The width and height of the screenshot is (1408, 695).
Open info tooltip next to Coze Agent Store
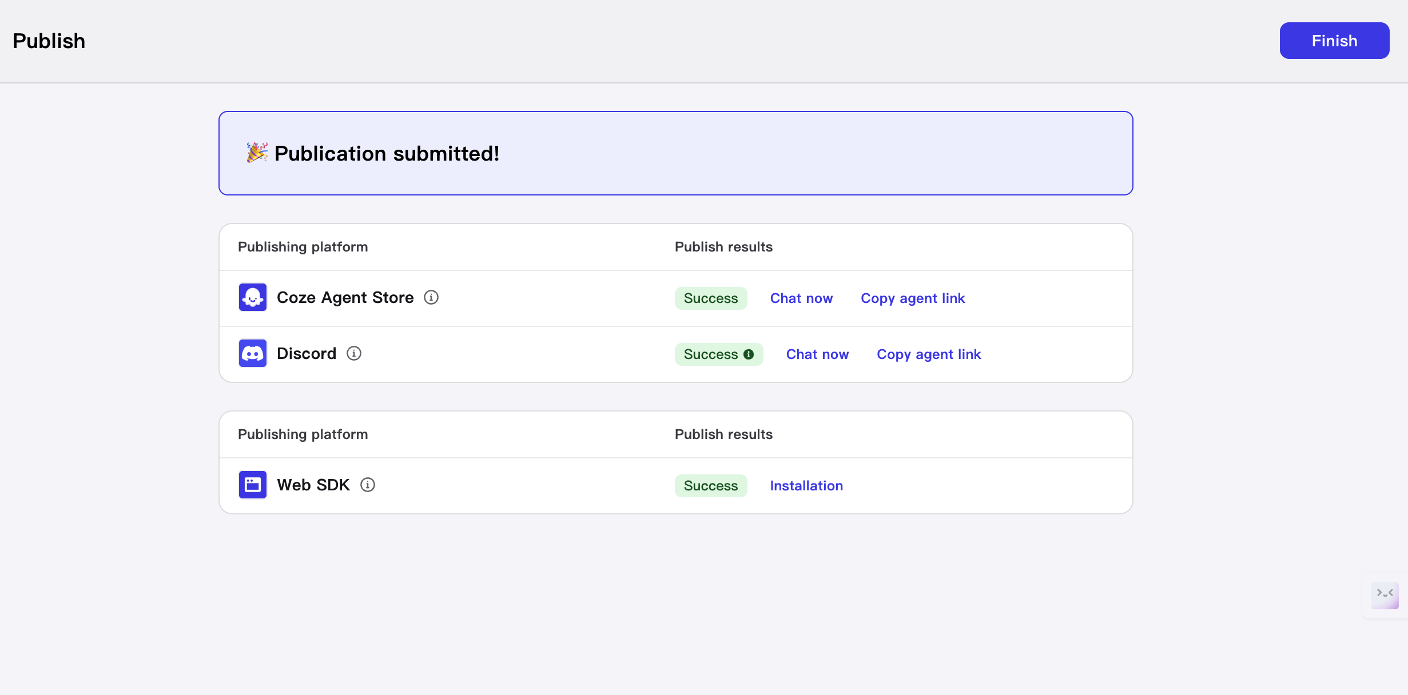tap(431, 297)
